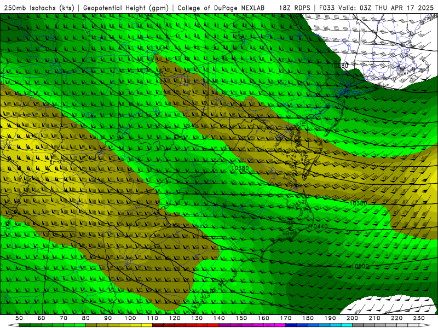
Task: Click the 90 value on the color scale
Action: [x=108, y=318]
